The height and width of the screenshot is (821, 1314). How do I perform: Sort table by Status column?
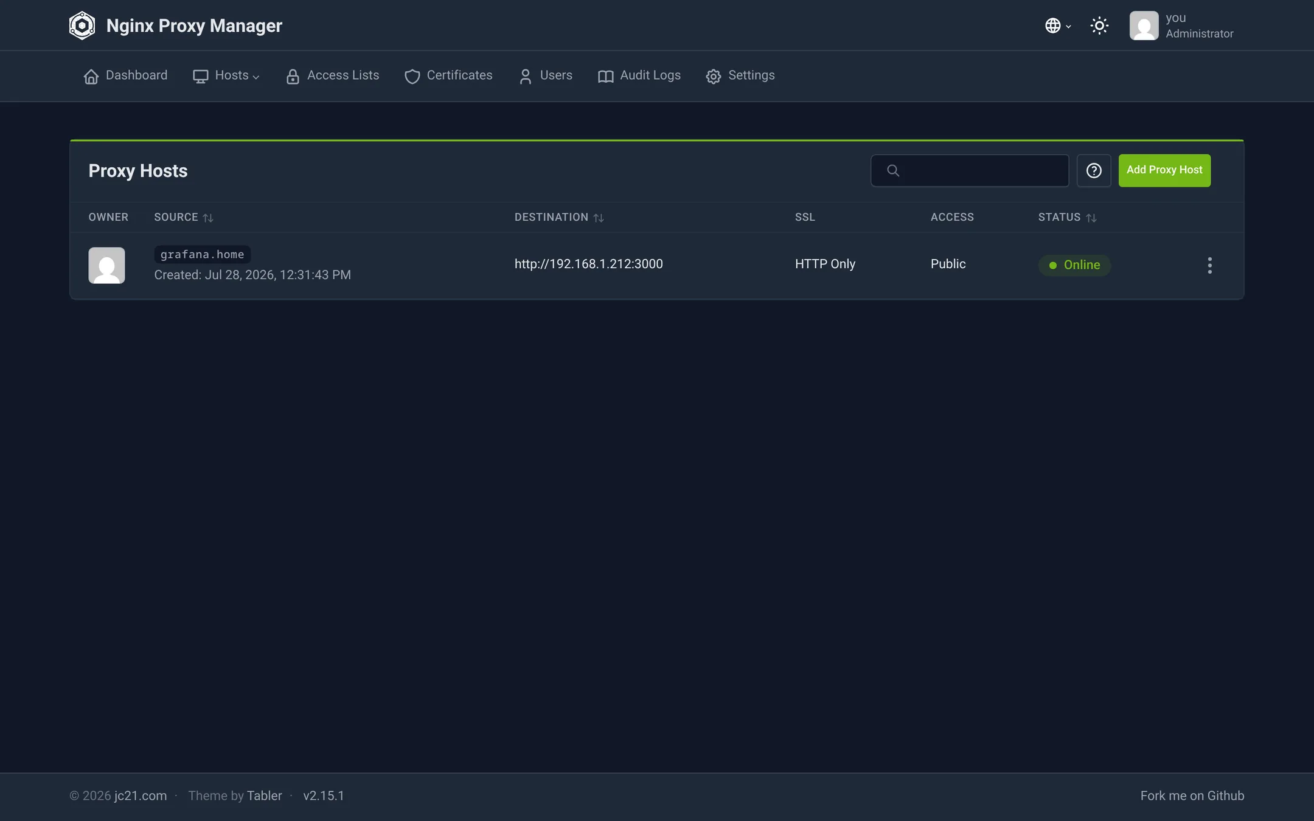1067,217
